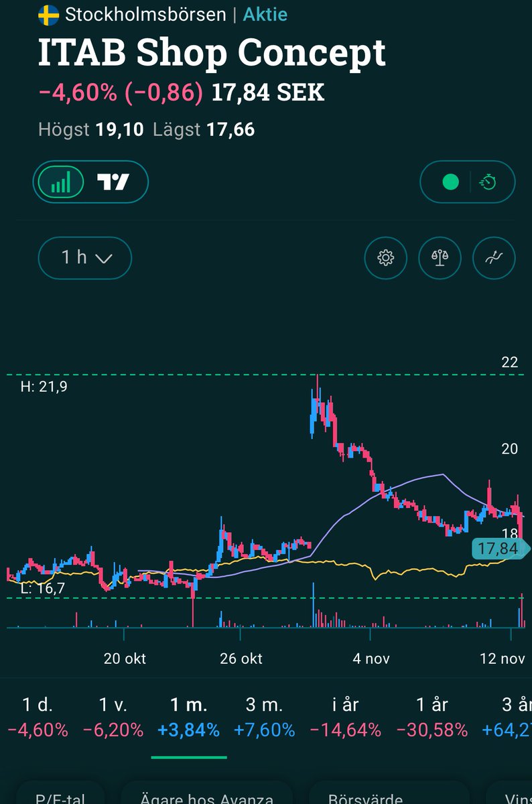Select the 3 m. period tab
Image resolution: width=532 pixels, height=804 pixels.
pyautogui.click(x=264, y=717)
